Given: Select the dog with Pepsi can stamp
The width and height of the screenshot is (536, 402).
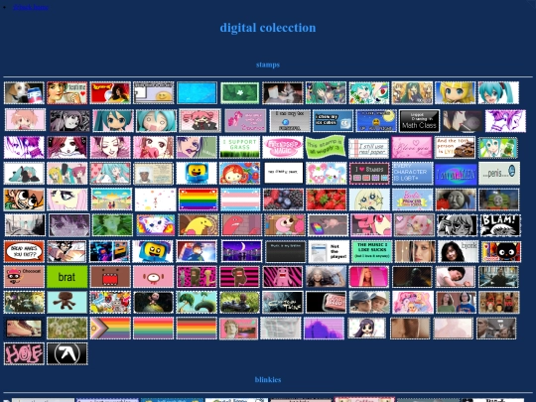Looking at the screenshot, I should [x=24, y=92].
